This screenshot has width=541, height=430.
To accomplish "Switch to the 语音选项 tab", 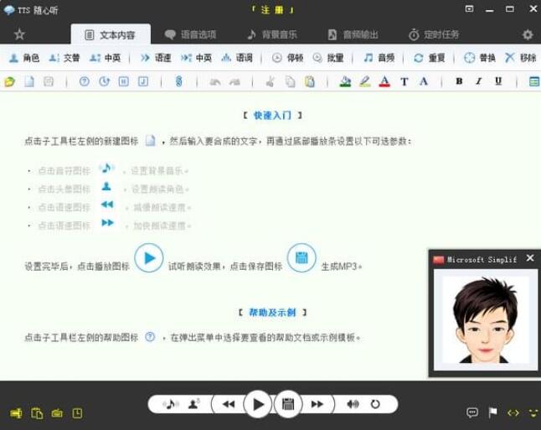I will point(190,34).
